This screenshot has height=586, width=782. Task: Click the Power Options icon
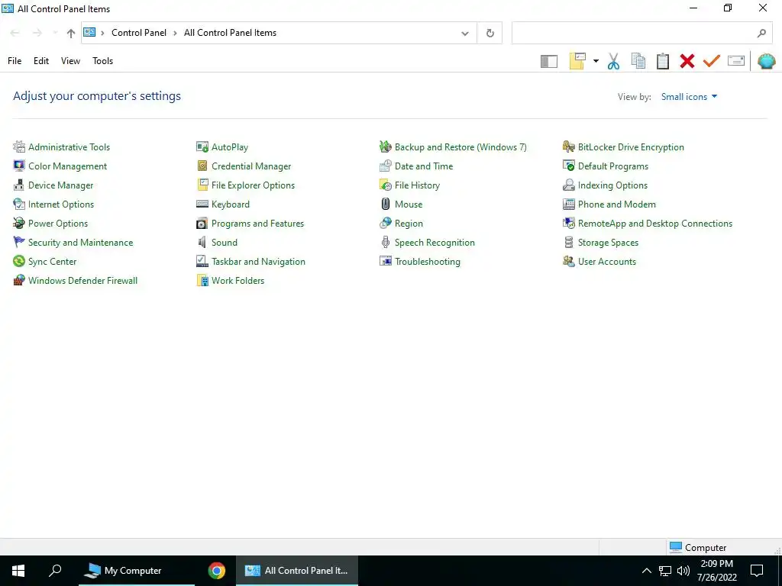click(19, 223)
